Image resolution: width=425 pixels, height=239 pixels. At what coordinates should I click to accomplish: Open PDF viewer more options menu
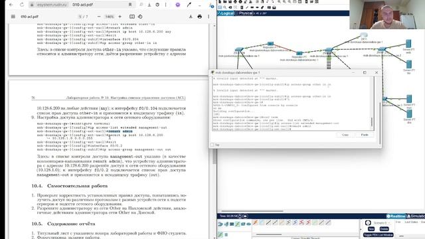(x=209, y=17)
